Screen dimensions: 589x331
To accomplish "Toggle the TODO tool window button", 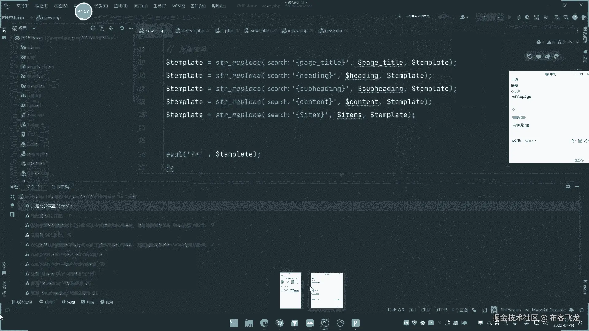I will [x=47, y=302].
